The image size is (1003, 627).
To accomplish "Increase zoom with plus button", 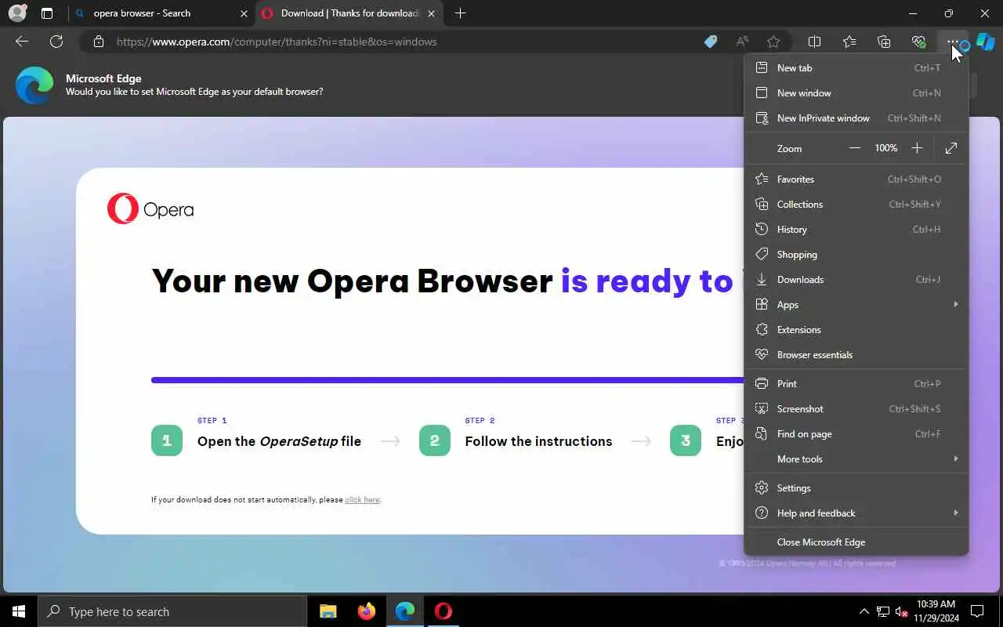I will point(917,148).
